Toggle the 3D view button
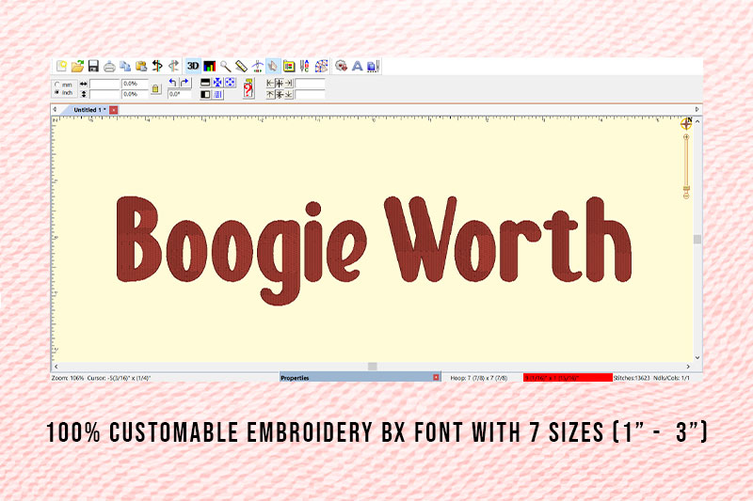753x501 pixels. pos(193,66)
